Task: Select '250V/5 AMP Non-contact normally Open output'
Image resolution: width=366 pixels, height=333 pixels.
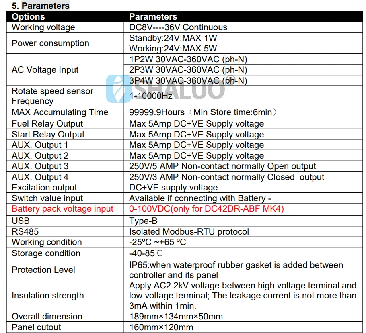Action: [x=222, y=166]
